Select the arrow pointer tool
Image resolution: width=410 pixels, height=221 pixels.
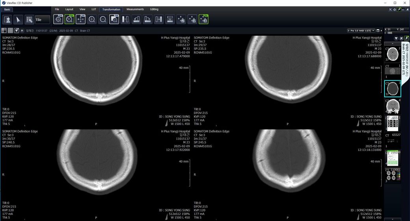click(x=18, y=20)
